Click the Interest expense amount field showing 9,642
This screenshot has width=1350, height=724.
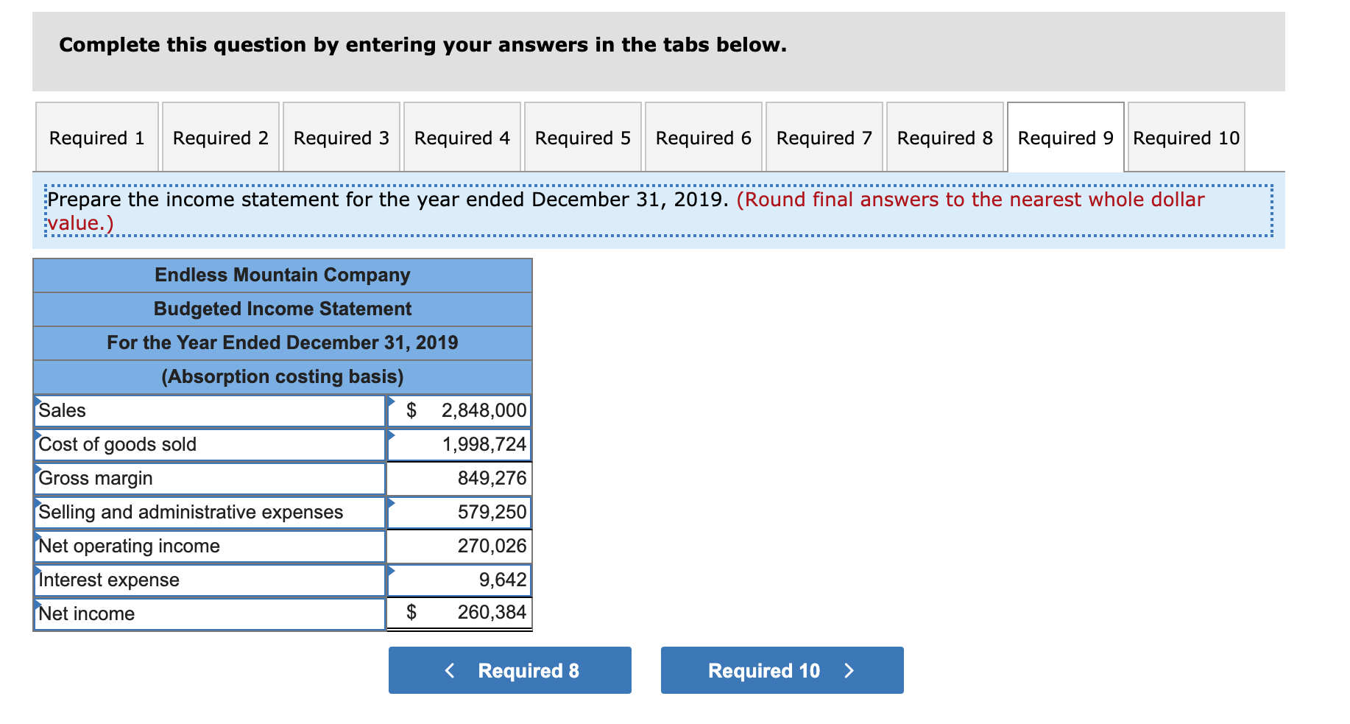471,580
